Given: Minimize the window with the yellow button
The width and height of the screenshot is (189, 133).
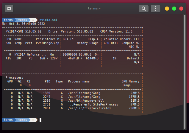Looking at the screenshot, I should pyautogui.click(x=167, y=9).
